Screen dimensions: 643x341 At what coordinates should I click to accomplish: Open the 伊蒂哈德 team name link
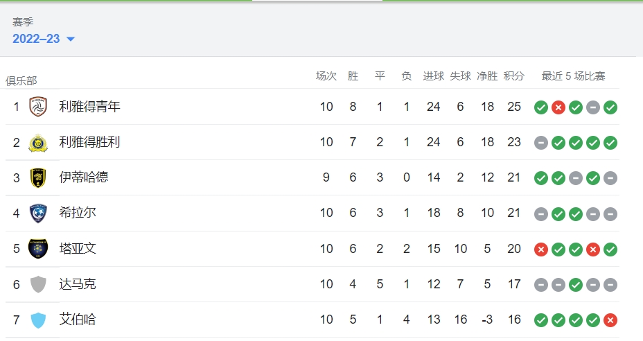84,177
